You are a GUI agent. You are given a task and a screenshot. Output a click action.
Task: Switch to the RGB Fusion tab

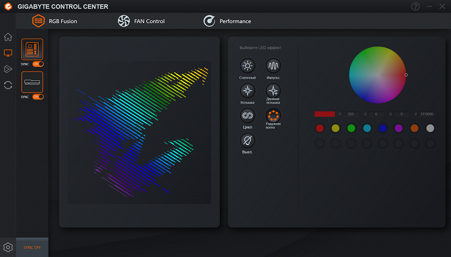pyautogui.click(x=55, y=21)
